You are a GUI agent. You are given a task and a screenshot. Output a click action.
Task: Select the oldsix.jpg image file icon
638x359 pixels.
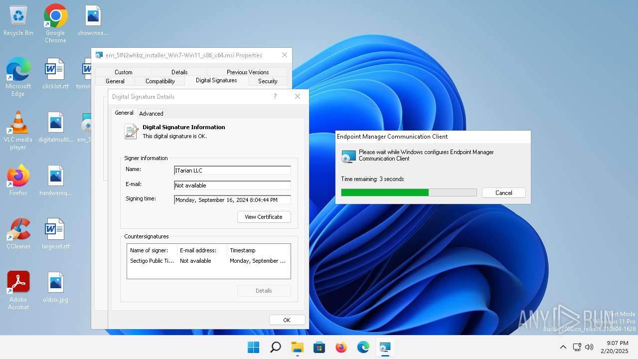(x=55, y=287)
